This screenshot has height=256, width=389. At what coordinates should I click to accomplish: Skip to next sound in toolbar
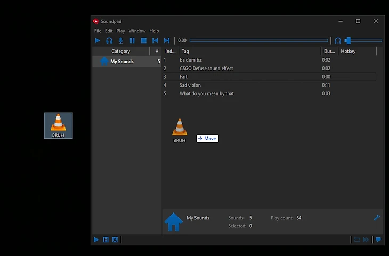click(x=167, y=40)
